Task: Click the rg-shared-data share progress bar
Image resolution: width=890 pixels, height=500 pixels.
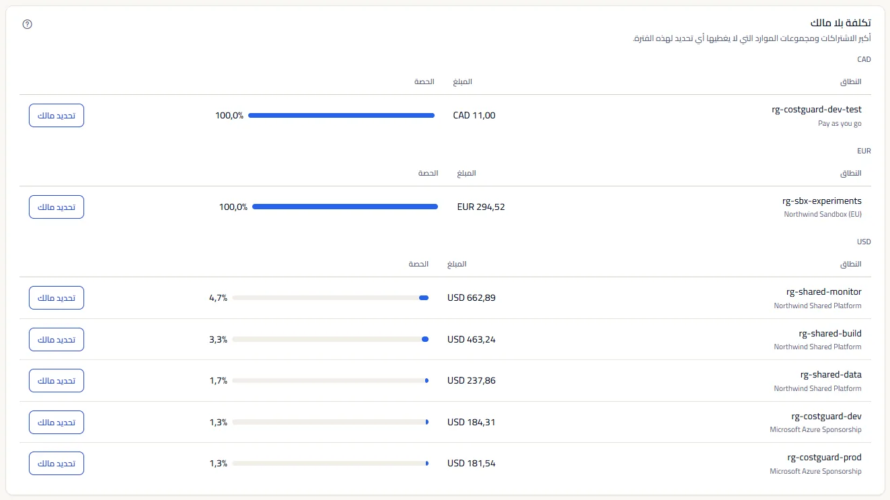Action: [330, 380]
